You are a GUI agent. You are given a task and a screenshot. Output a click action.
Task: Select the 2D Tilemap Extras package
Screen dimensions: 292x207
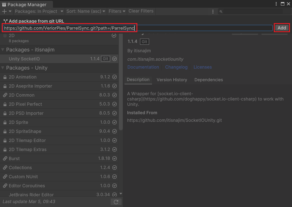click(59, 149)
